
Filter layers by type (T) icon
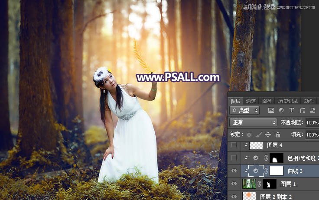tap(292, 110)
